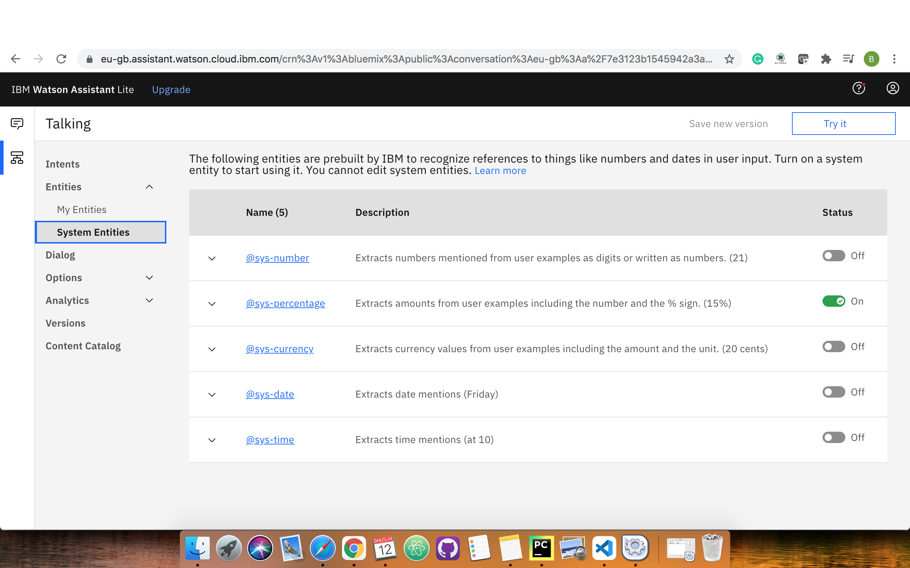Open the Learn more link

500,170
